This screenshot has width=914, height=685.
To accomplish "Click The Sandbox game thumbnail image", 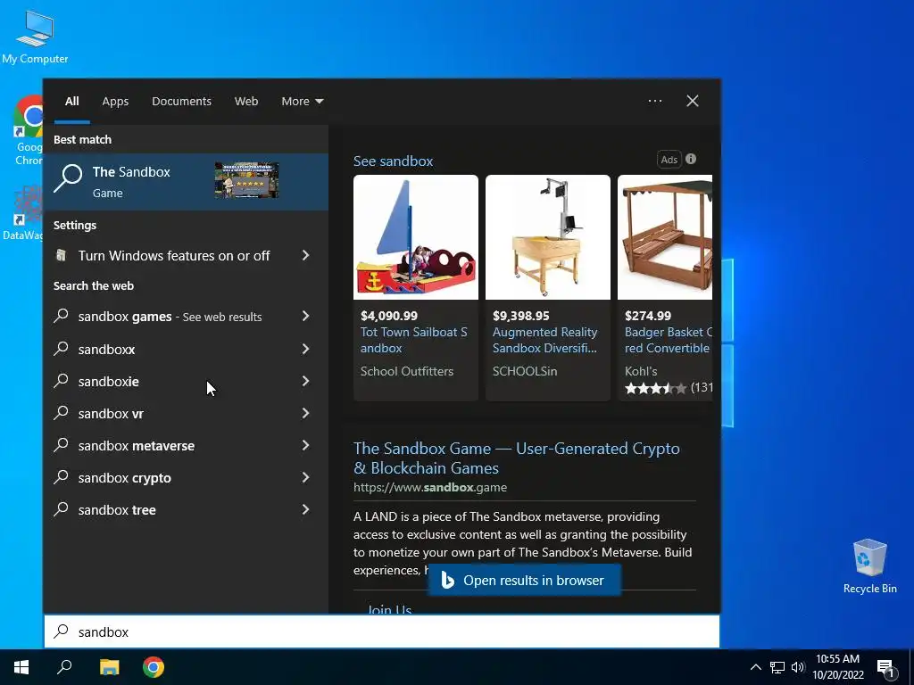I will 246,180.
